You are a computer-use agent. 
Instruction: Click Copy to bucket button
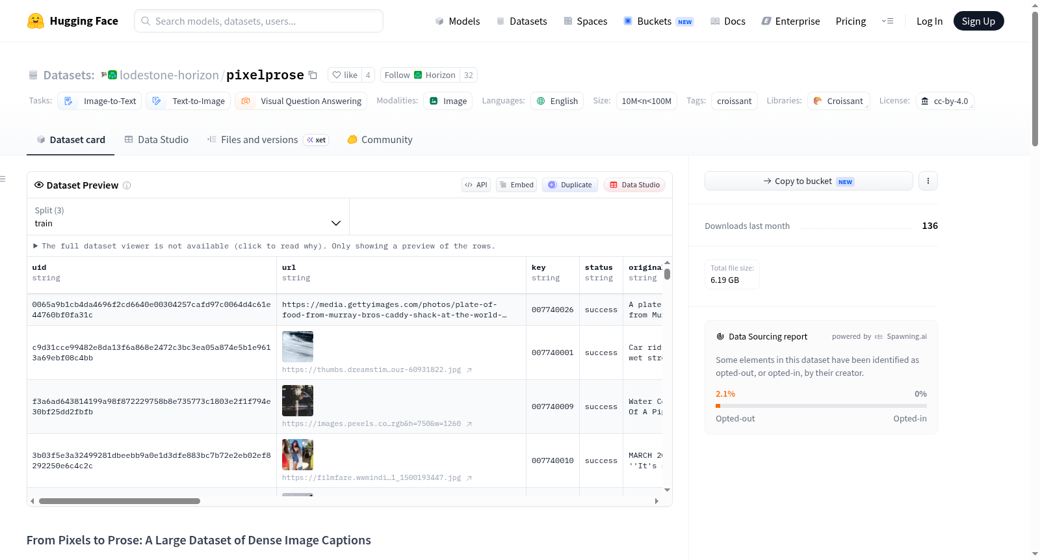point(809,181)
